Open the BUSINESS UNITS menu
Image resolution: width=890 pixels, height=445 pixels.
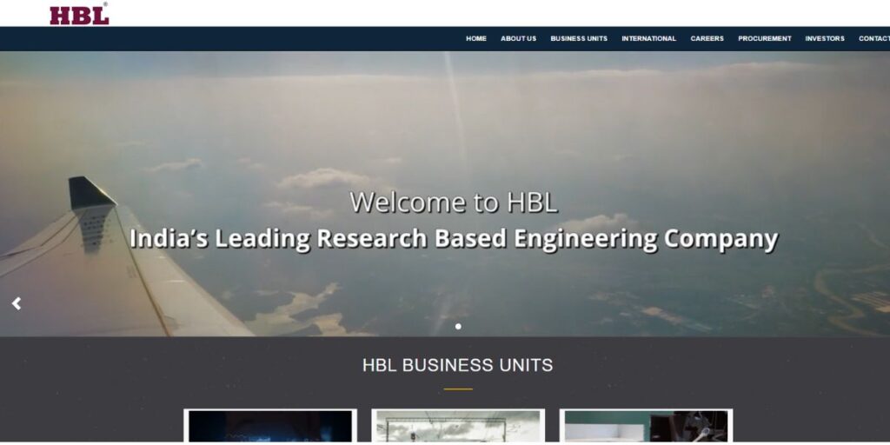point(579,38)
